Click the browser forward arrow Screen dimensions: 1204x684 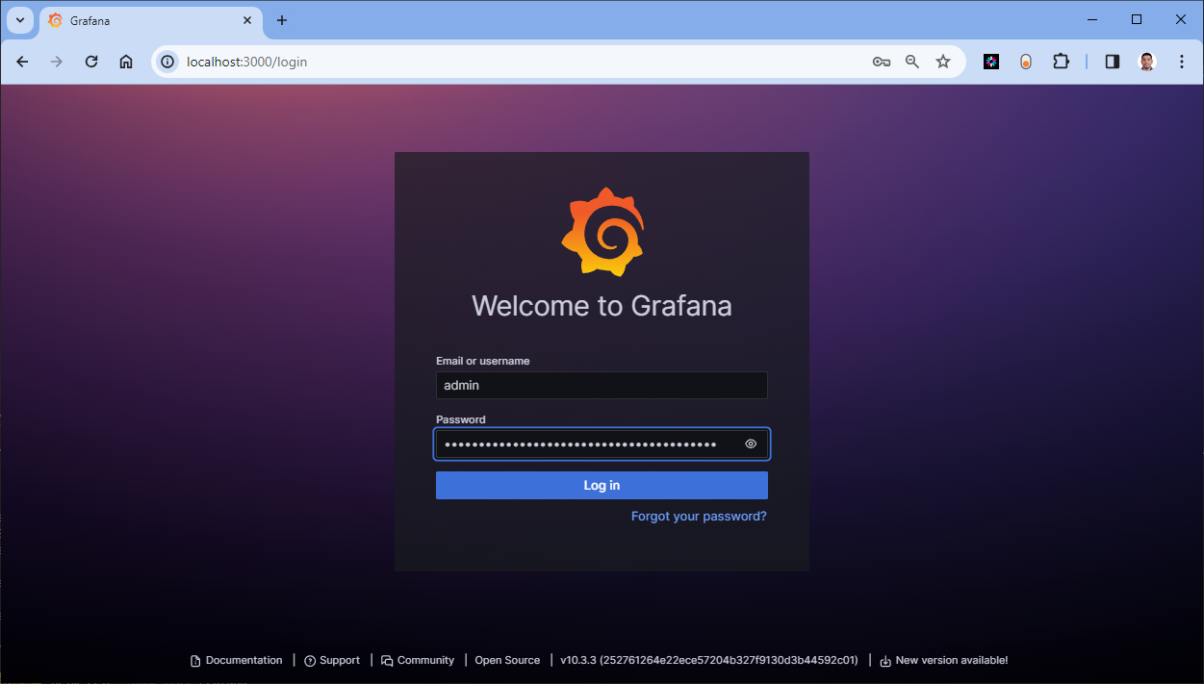point(57,62)
